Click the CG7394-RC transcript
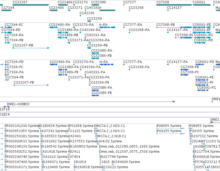220x171 pixels. pos(9,27)
